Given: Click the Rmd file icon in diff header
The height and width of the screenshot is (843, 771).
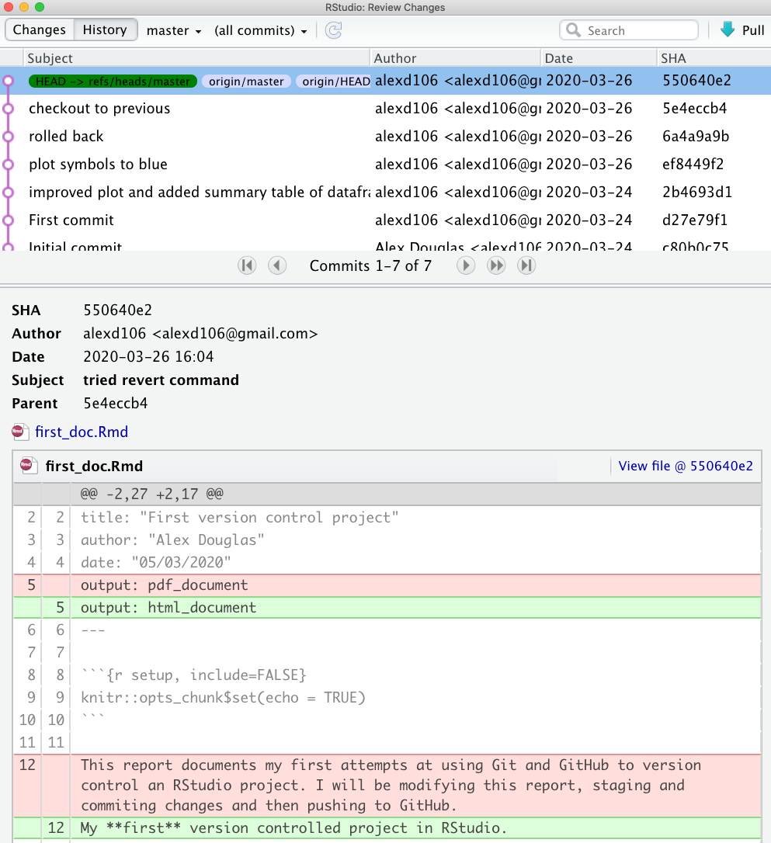Looking at the screenshot, I should tap(26, 467).
